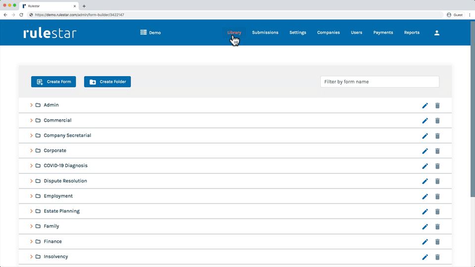This screenshot has height=267, width=475.
Task: Edit the Estate Planning folder
Action: (425, 211)
